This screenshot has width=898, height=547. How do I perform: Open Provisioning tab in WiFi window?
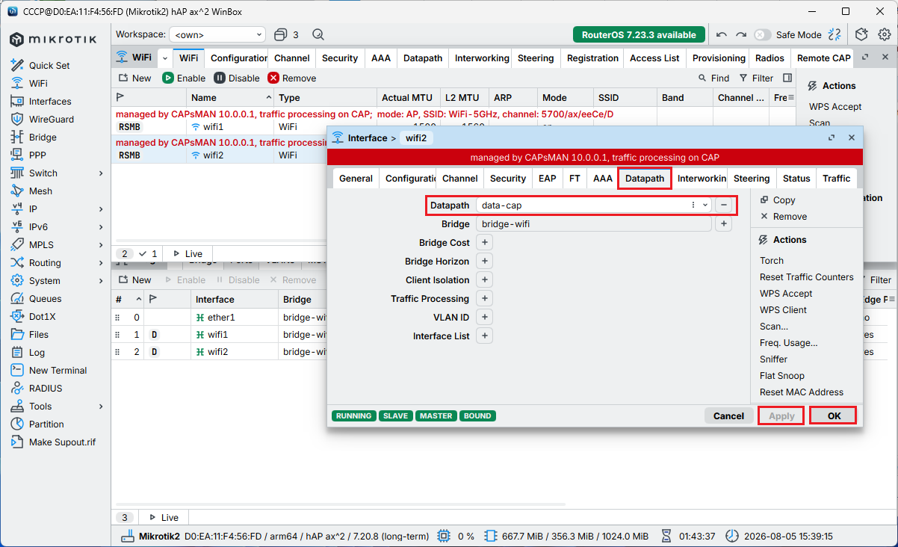pos(719,58)
